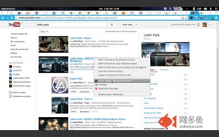Image resolution: width=219 pixels, height=137 pixels.
Task: Choose Abrir vínculo en una ventana nueva
Action: click(117, 63)
